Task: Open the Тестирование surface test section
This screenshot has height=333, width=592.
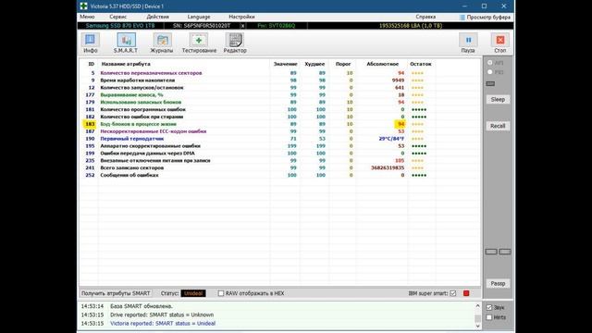Action: [199, 43]
